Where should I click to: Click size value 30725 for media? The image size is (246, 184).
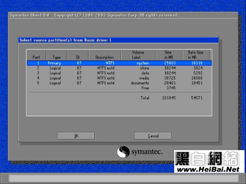coord(170,78)
